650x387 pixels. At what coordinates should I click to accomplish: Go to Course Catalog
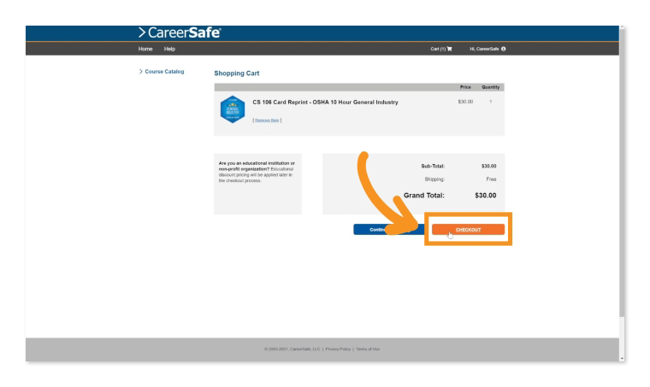click(164, 72)
